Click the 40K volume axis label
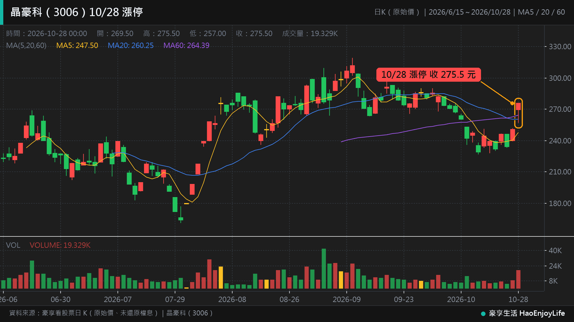Screen dimensions: 574x322 click(x=555, y=250)
